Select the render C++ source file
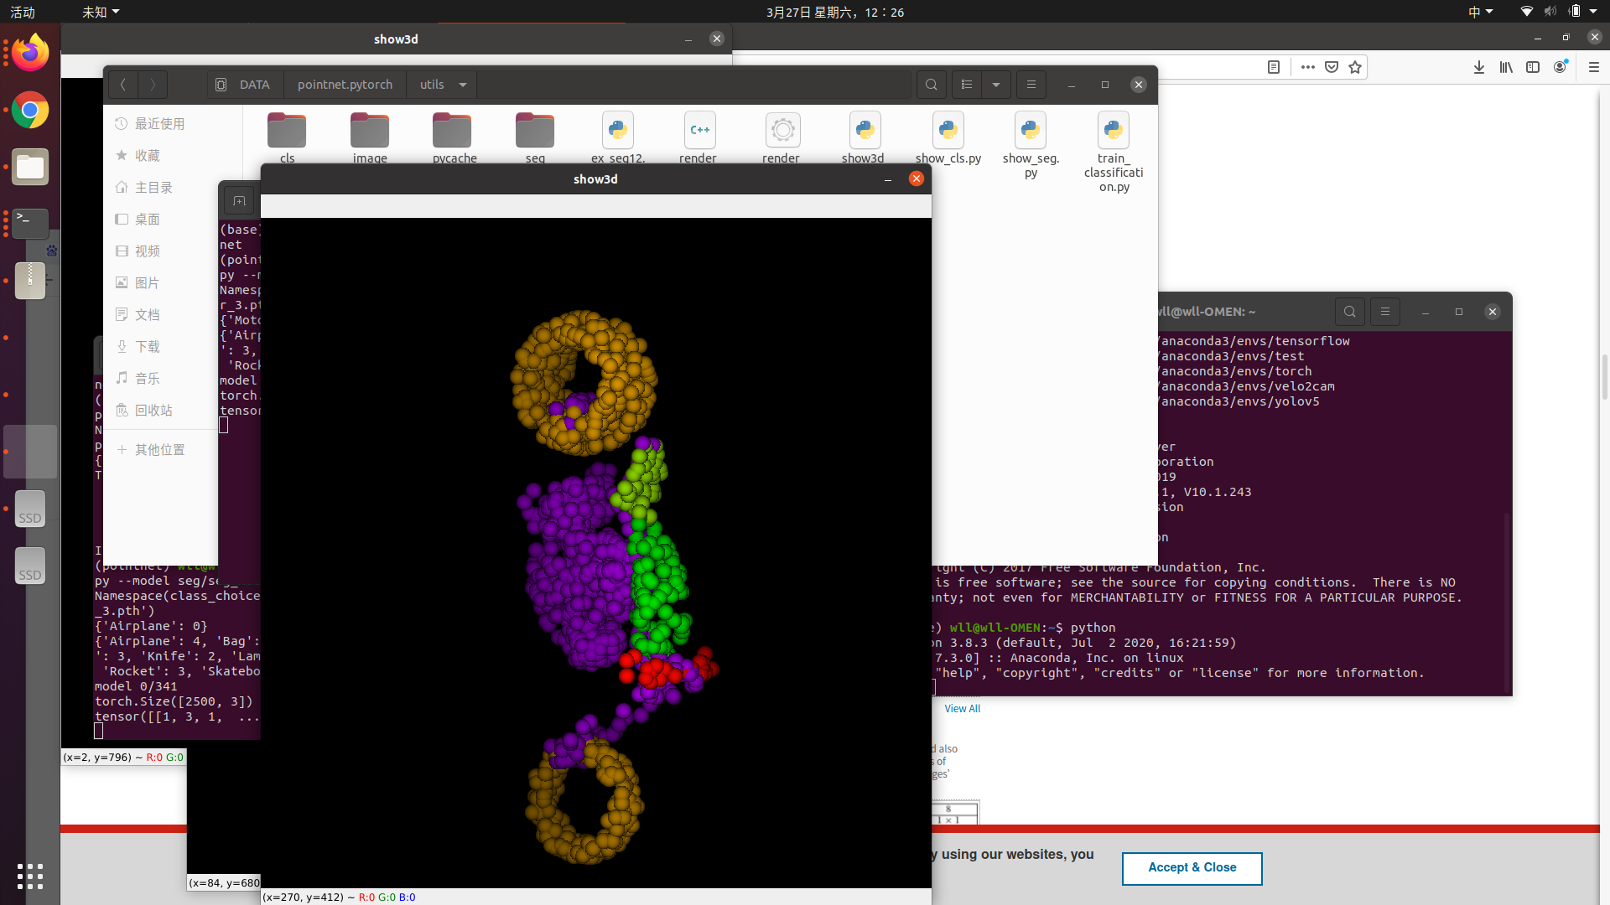 [x=699, y=137]
